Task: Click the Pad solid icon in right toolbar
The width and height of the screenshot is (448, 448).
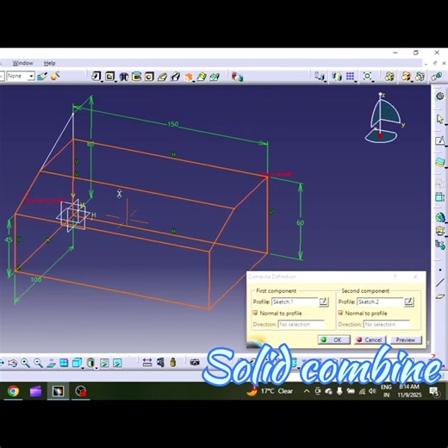Action: tap(439, 162)
